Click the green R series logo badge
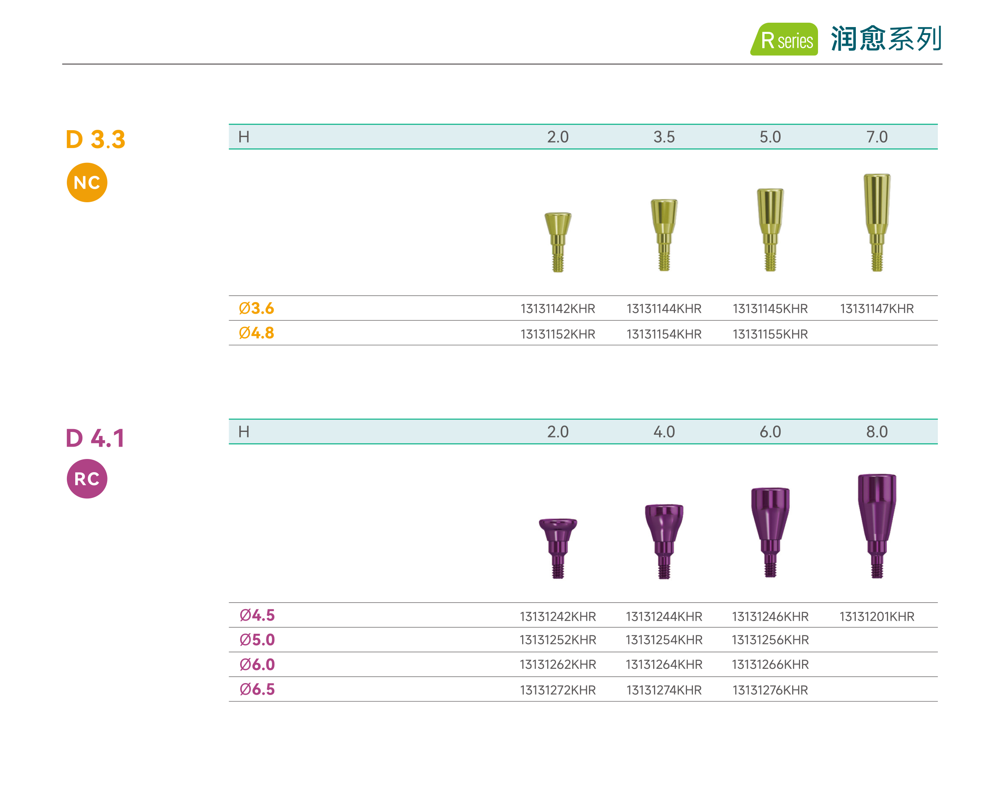Screen dimensions: 1002x787 click(x=784, y=40)
